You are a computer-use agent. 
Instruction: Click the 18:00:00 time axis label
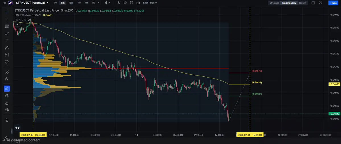[95, 135]
